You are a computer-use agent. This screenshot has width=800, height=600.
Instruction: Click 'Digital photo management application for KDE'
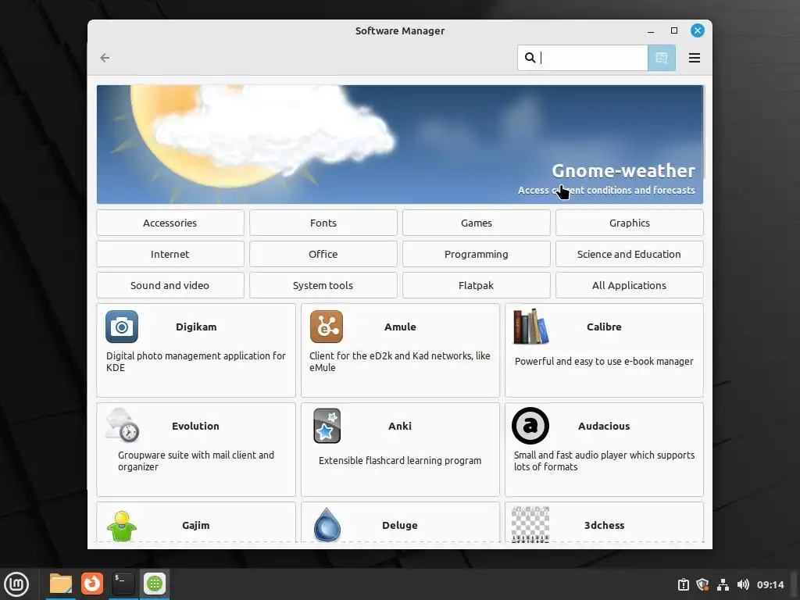point(196,362)
